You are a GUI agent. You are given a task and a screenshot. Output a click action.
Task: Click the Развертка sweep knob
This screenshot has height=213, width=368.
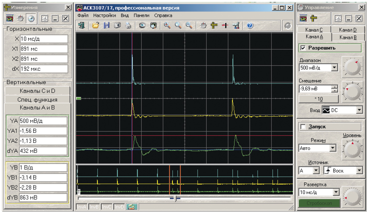(352, 197)
